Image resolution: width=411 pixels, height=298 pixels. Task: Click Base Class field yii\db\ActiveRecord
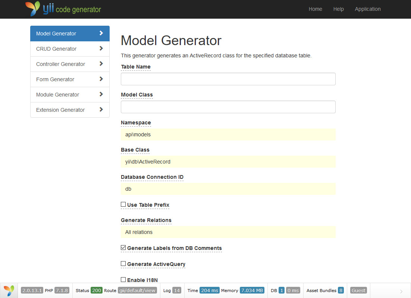click(x=228, y=162)
